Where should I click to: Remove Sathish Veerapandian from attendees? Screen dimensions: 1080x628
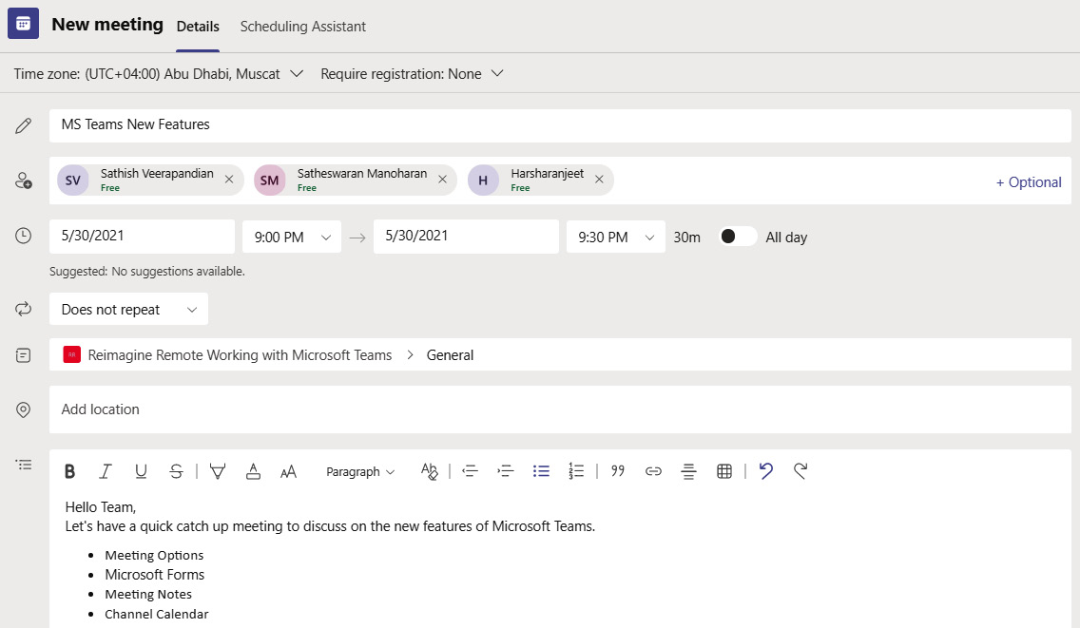click(x=229, y=179)
